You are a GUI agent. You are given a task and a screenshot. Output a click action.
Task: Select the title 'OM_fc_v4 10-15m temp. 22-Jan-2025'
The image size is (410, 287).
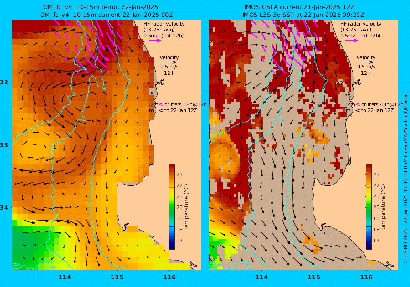(x=100, y=7)
